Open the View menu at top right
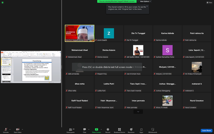 (x=209, y=2)
